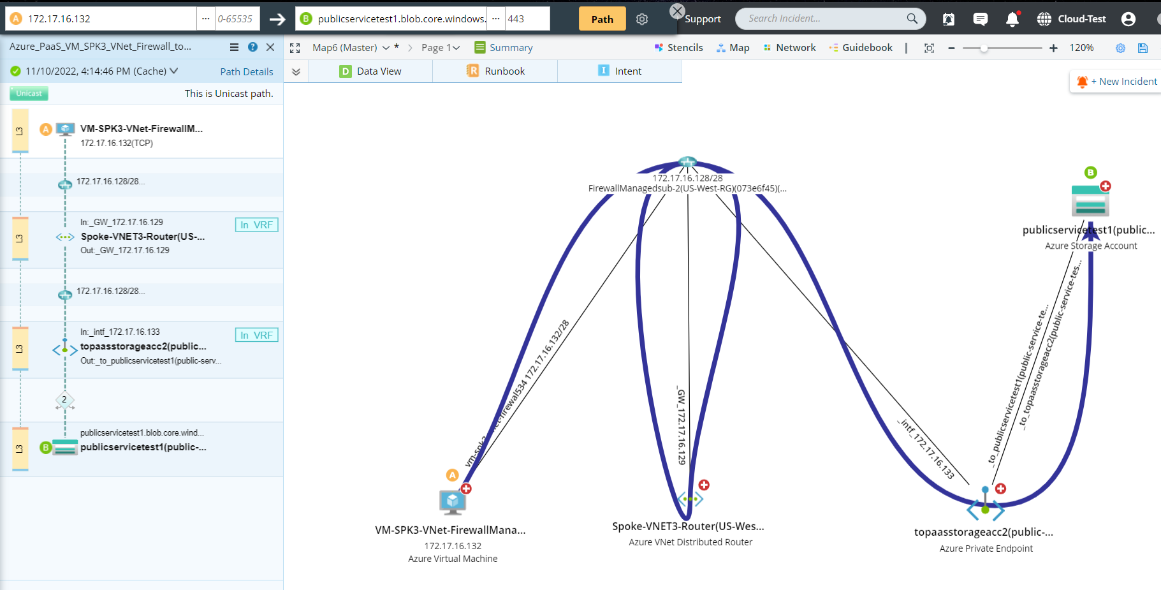Open path settings gear icon

642,19
